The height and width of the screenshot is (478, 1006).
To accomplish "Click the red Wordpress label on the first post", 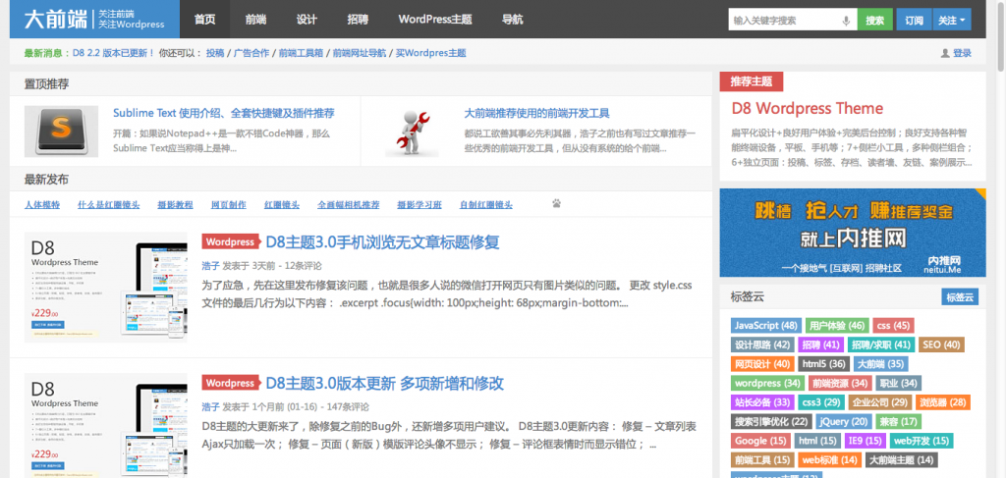I will click(230, 241).
